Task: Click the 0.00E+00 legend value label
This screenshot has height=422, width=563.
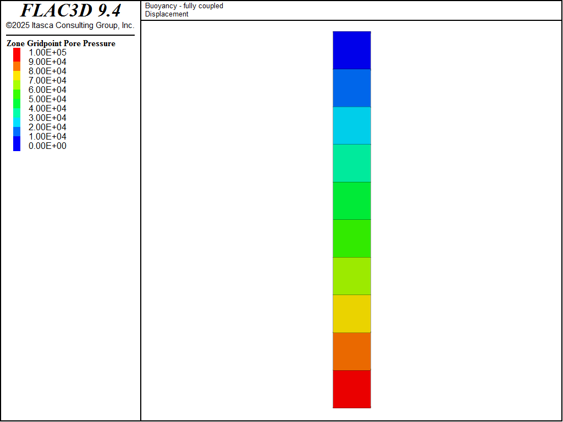Action: pyautogui.click(x=47, y=146)
